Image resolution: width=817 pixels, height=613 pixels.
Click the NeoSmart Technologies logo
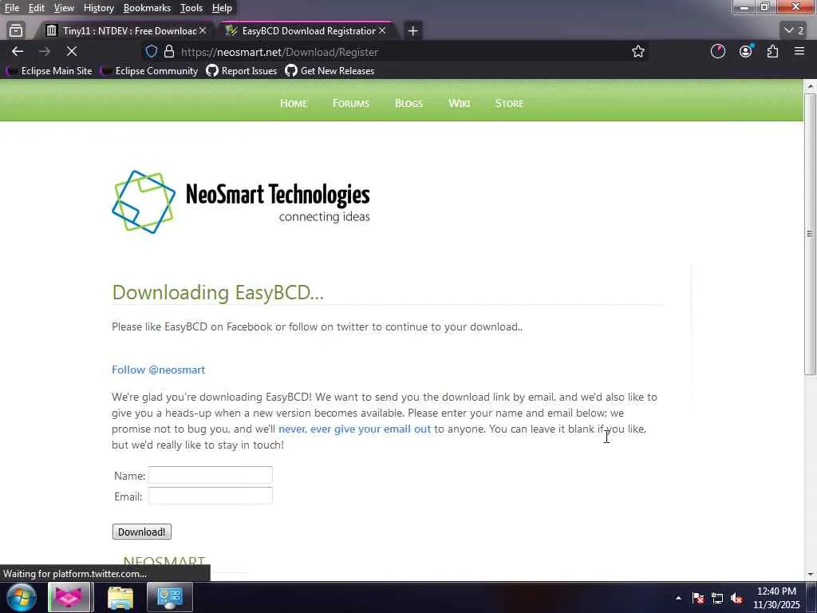pos(241,202)
